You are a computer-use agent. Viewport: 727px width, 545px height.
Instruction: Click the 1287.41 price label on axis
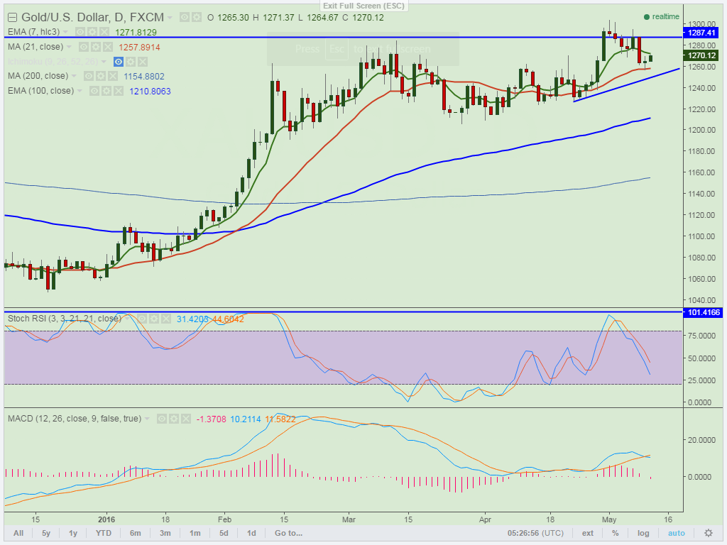704,33
